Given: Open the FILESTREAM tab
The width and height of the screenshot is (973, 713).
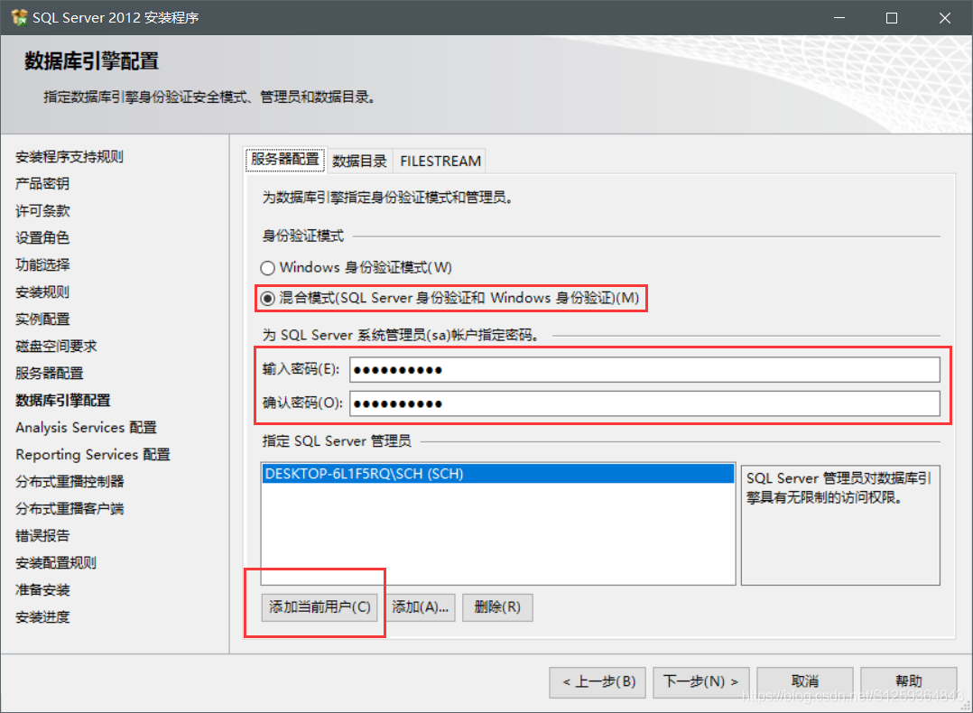Looking at the screenshot, I should click(440, 162).
